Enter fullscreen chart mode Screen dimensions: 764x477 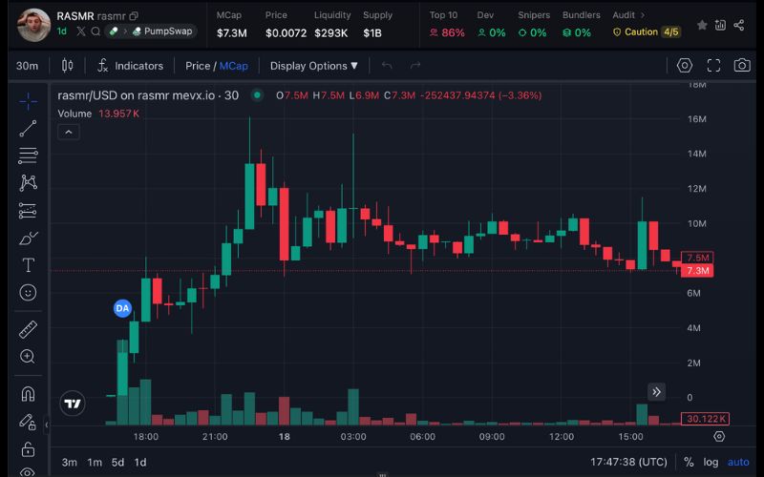(713, 65)
